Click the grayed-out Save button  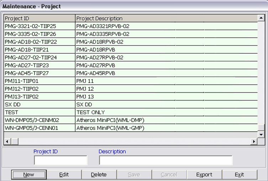coord(134,175)
